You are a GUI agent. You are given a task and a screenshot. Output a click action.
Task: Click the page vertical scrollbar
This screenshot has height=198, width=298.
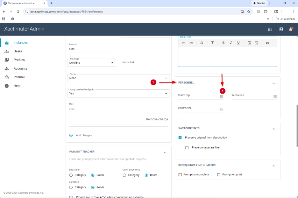coord(297,126)
